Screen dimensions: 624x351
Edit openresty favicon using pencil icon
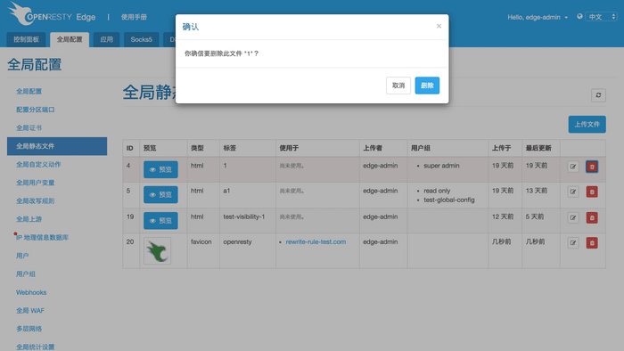point(573,243)
